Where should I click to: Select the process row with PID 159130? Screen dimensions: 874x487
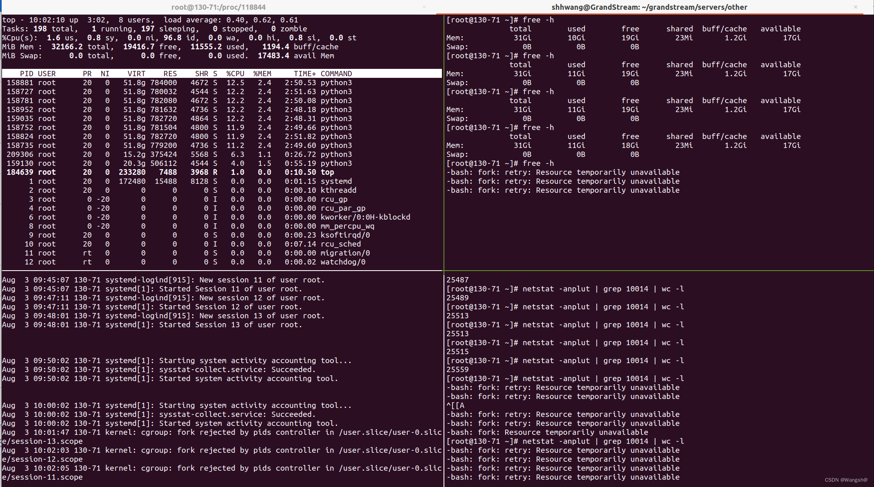[222, 163]
